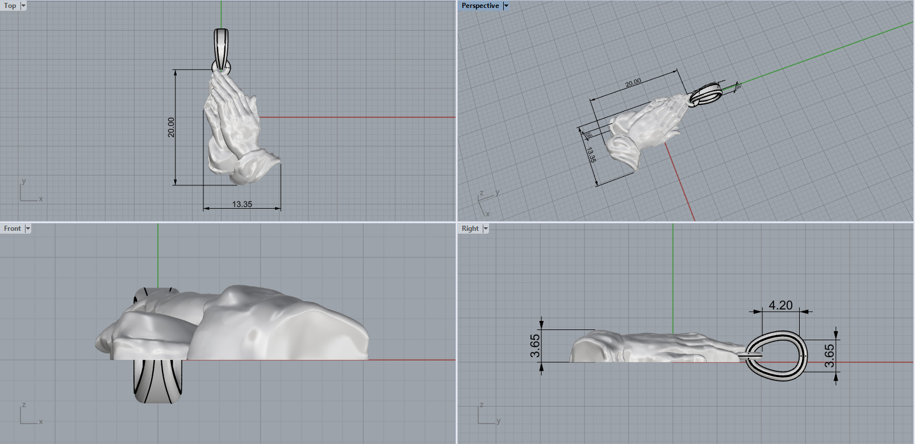Open the Top viewport dropdown arrow

pos(23,6)
